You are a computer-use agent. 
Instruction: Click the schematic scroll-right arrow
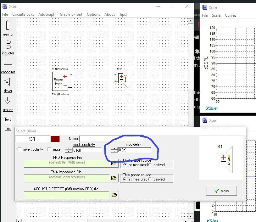point(185,221)
